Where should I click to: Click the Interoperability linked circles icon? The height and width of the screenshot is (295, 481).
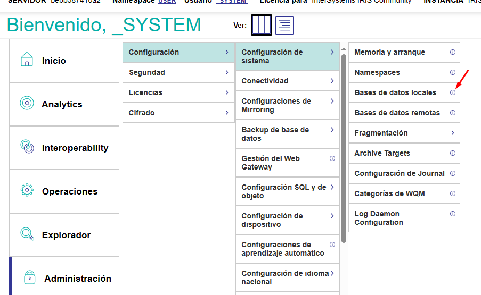pyautogui.click(x=27, y=146)
